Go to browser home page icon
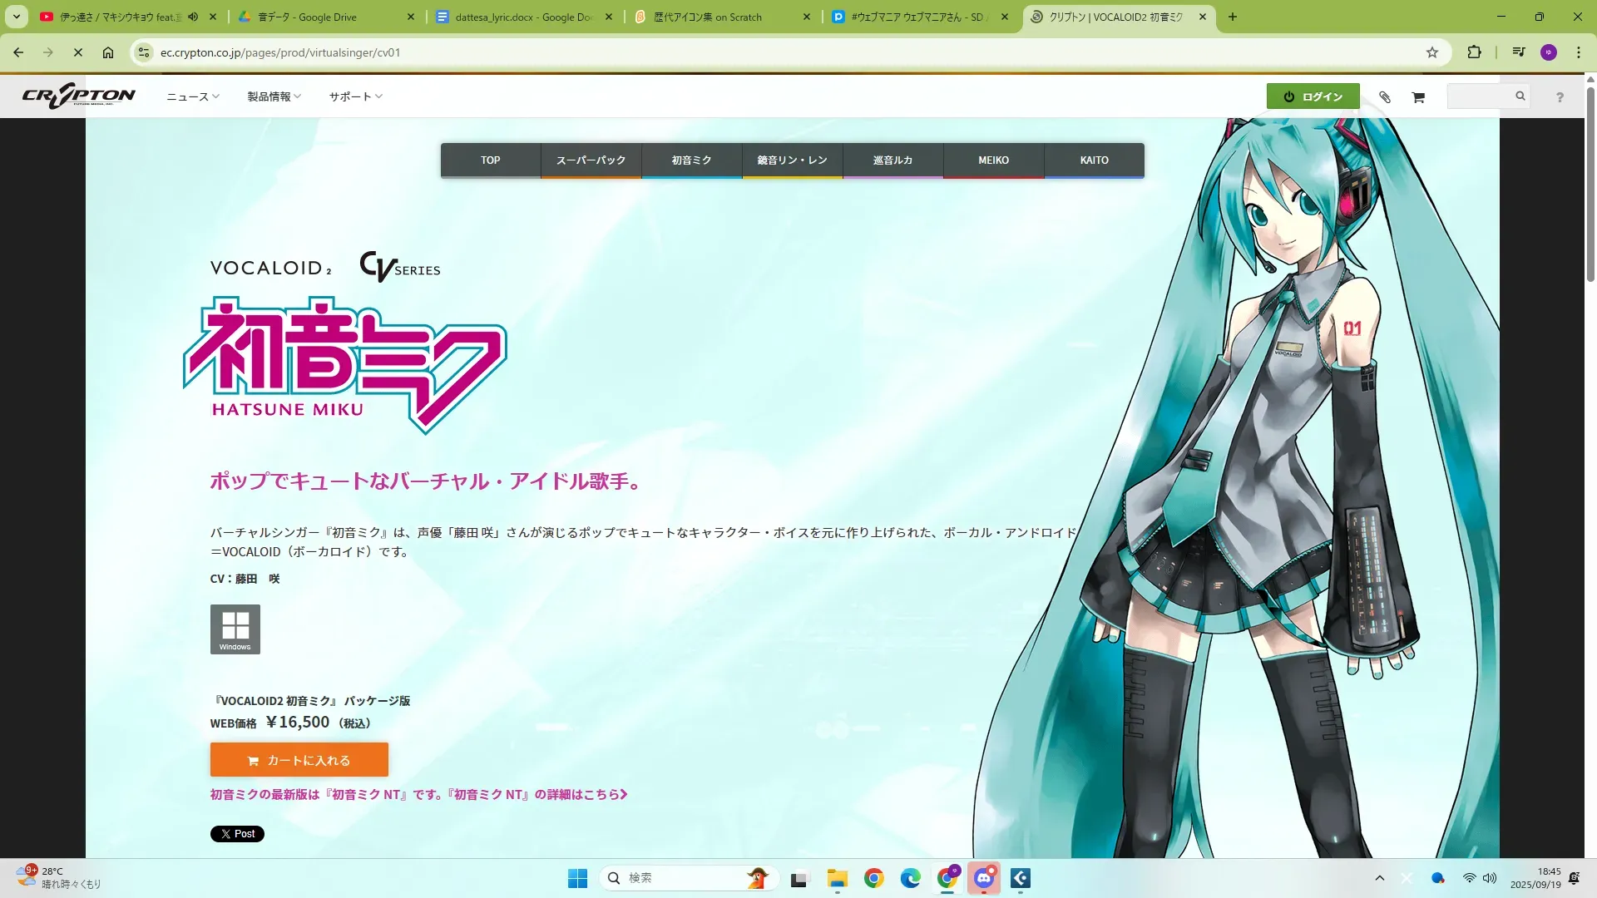This screenshot has height=898, width=1597. tap(108, 52)
